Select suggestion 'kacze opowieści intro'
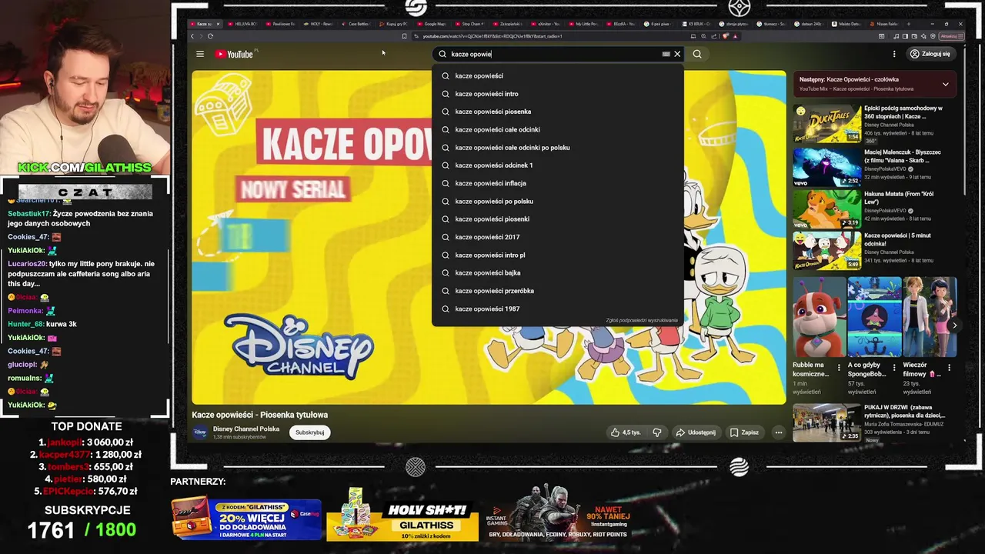This screenshot has width=985, height=554. click(x=558, y=94)
